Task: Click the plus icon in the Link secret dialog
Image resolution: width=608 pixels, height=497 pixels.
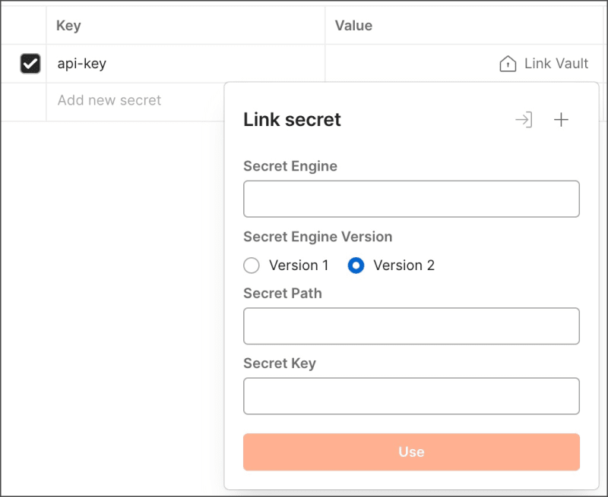Action: (x=561, y=119)
